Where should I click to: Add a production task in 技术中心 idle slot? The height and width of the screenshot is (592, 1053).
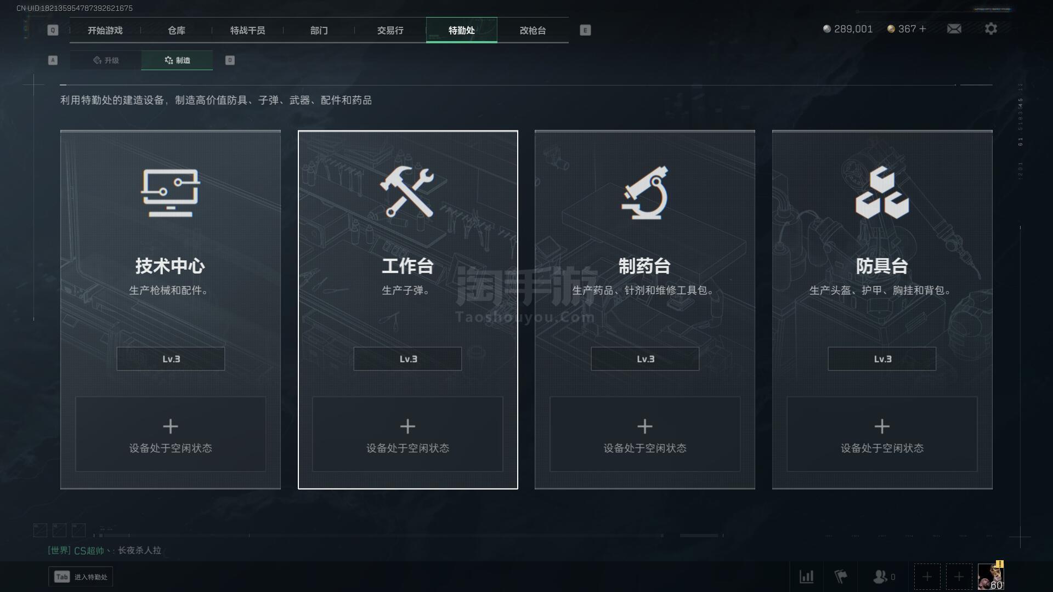click(171, 434)
